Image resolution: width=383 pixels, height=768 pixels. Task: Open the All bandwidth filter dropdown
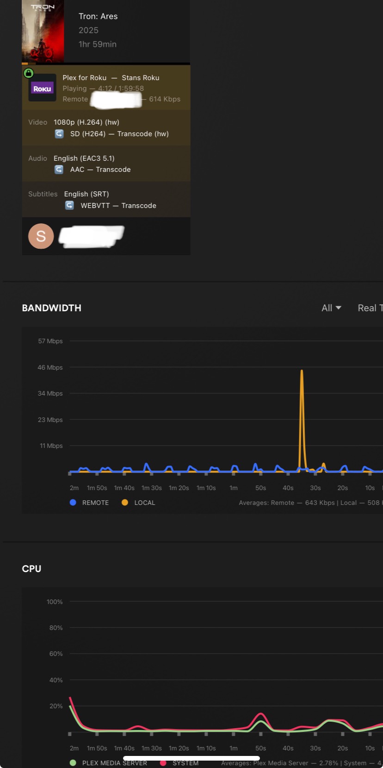(x=331, y=308)
